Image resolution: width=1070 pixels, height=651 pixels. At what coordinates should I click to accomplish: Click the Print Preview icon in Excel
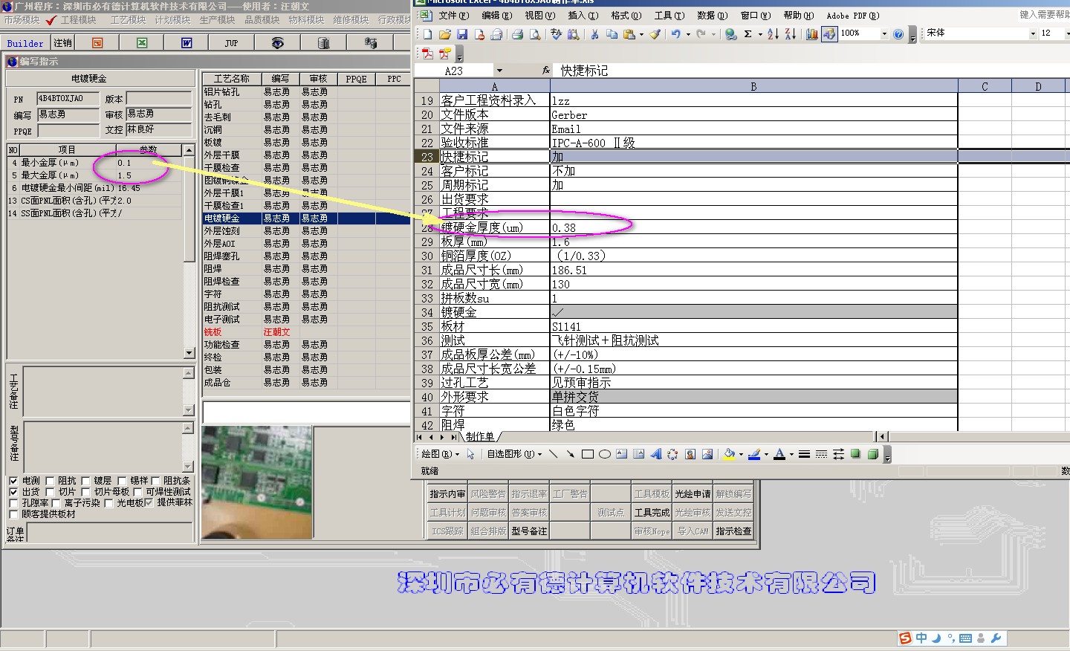click(534, 34)
